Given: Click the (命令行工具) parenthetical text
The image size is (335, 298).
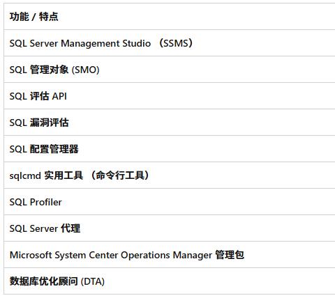Looking at the screenshot, I should [119, 175].
